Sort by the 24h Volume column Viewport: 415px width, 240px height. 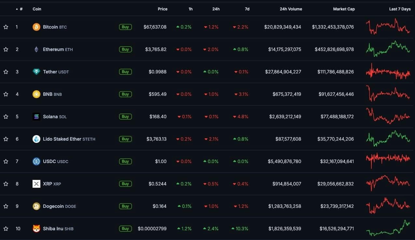point(291,9)
